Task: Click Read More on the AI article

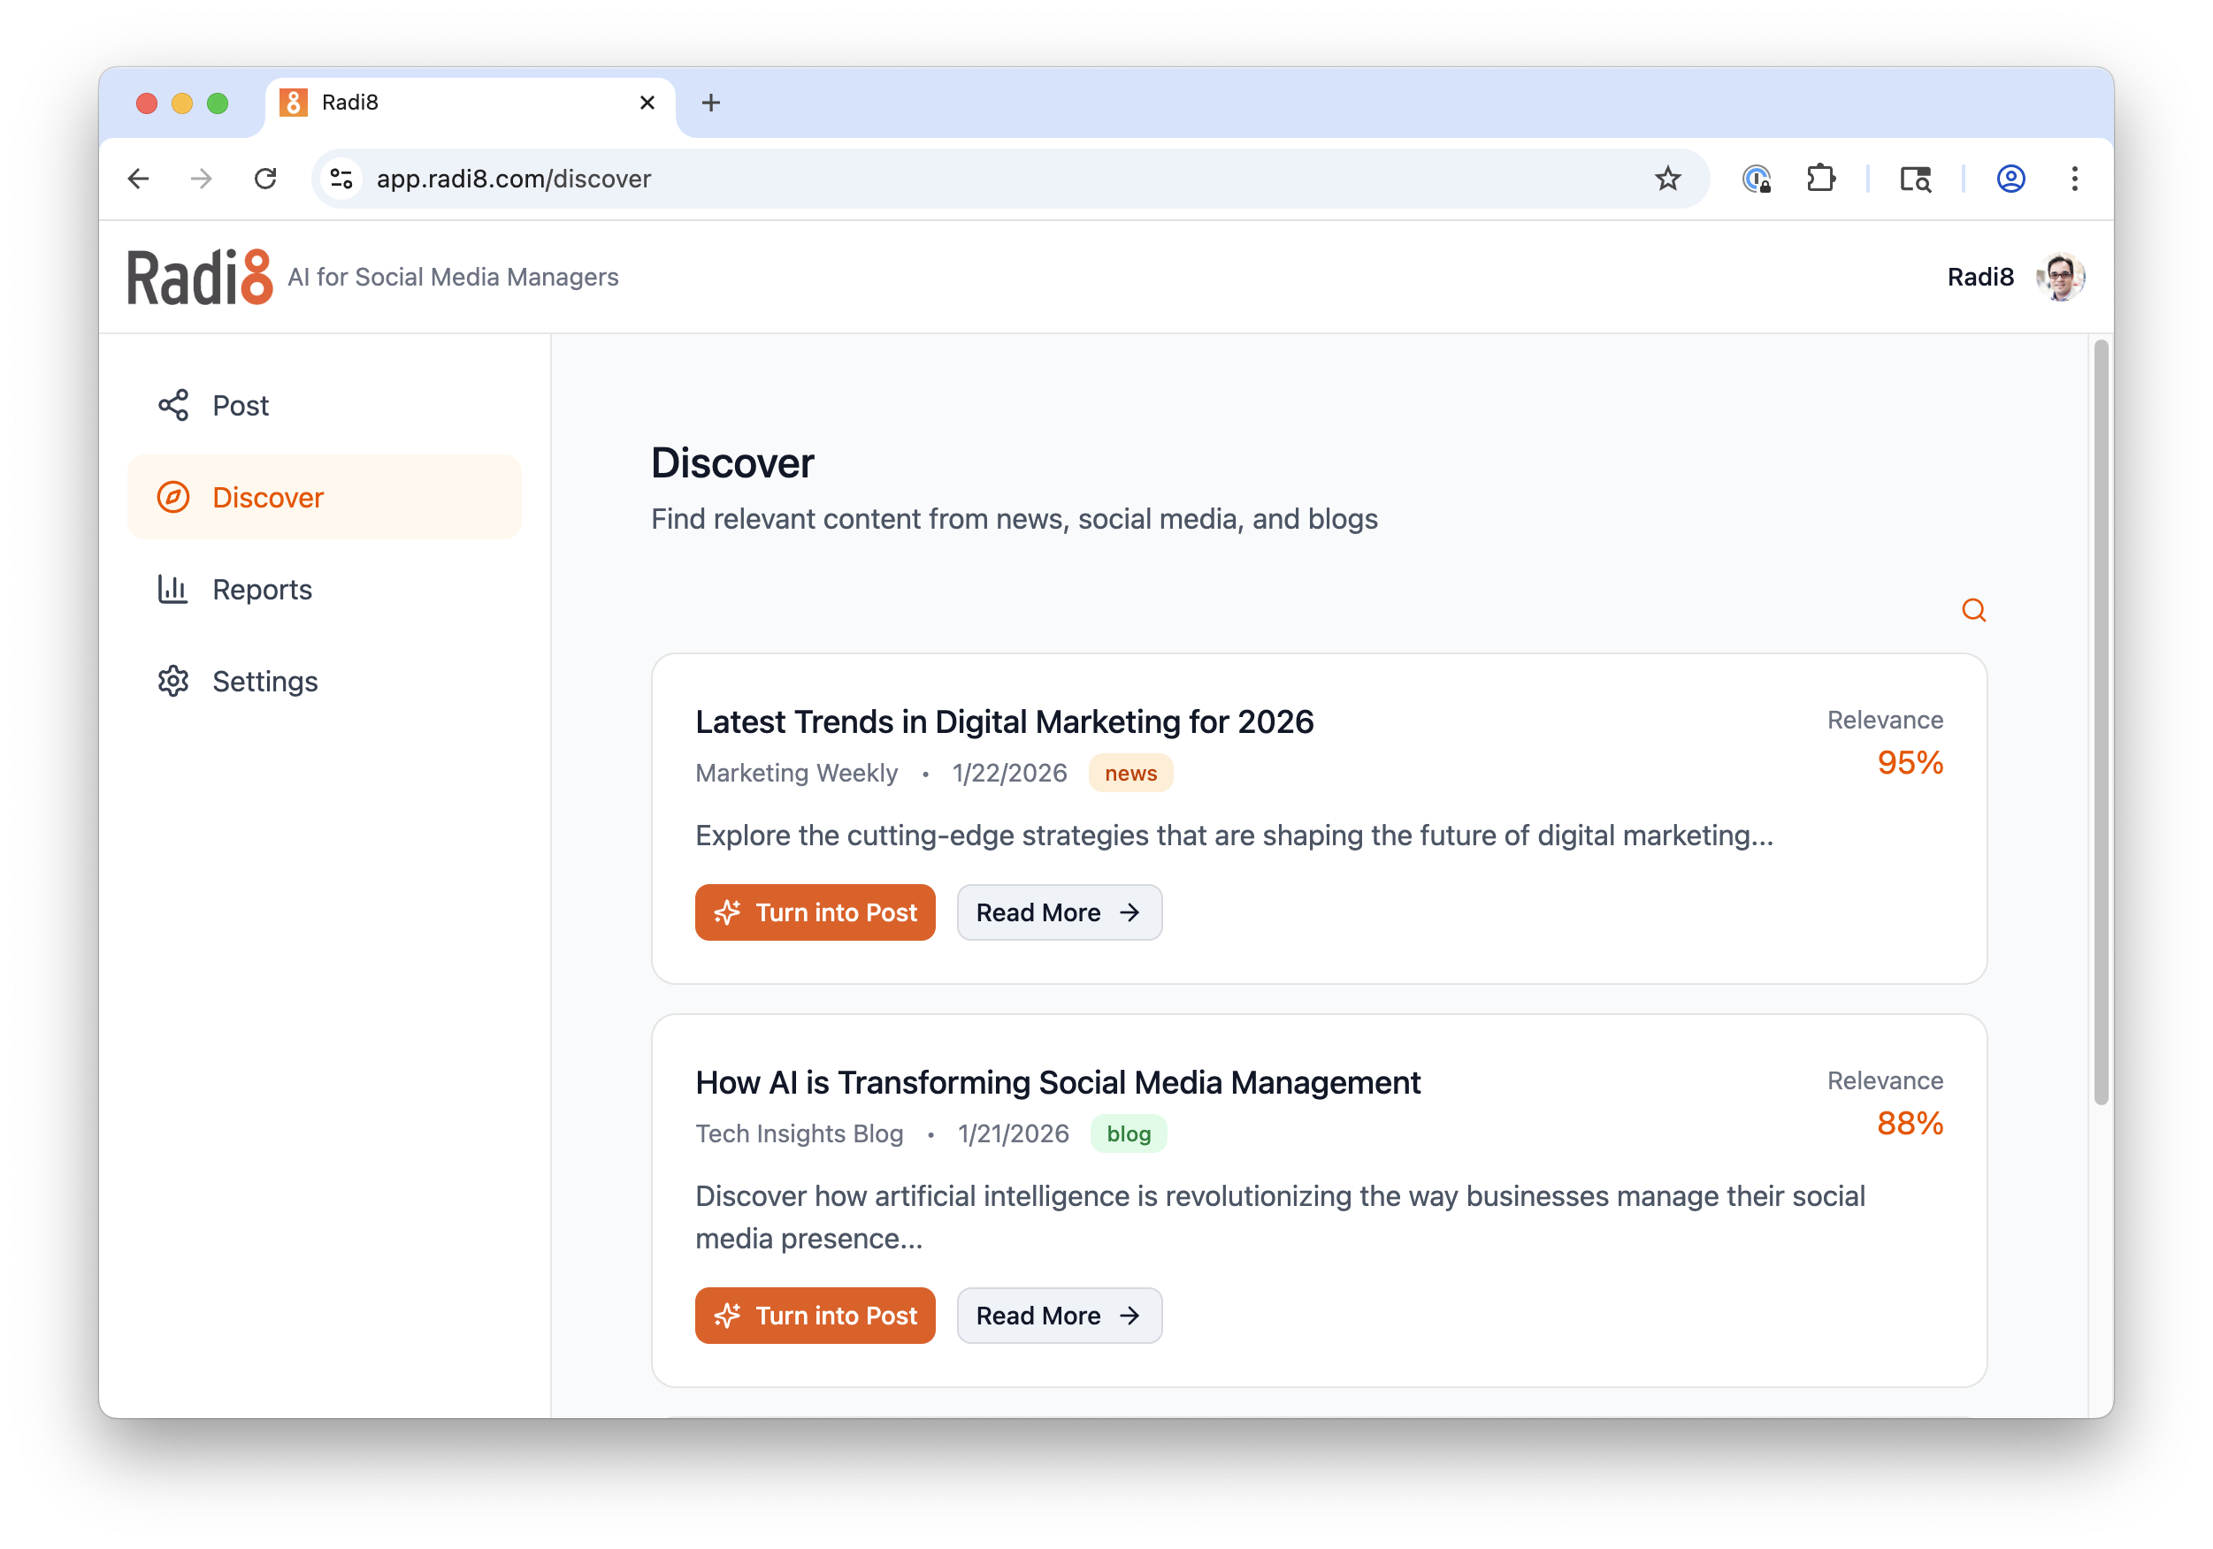Action: click(1060, 1315)
